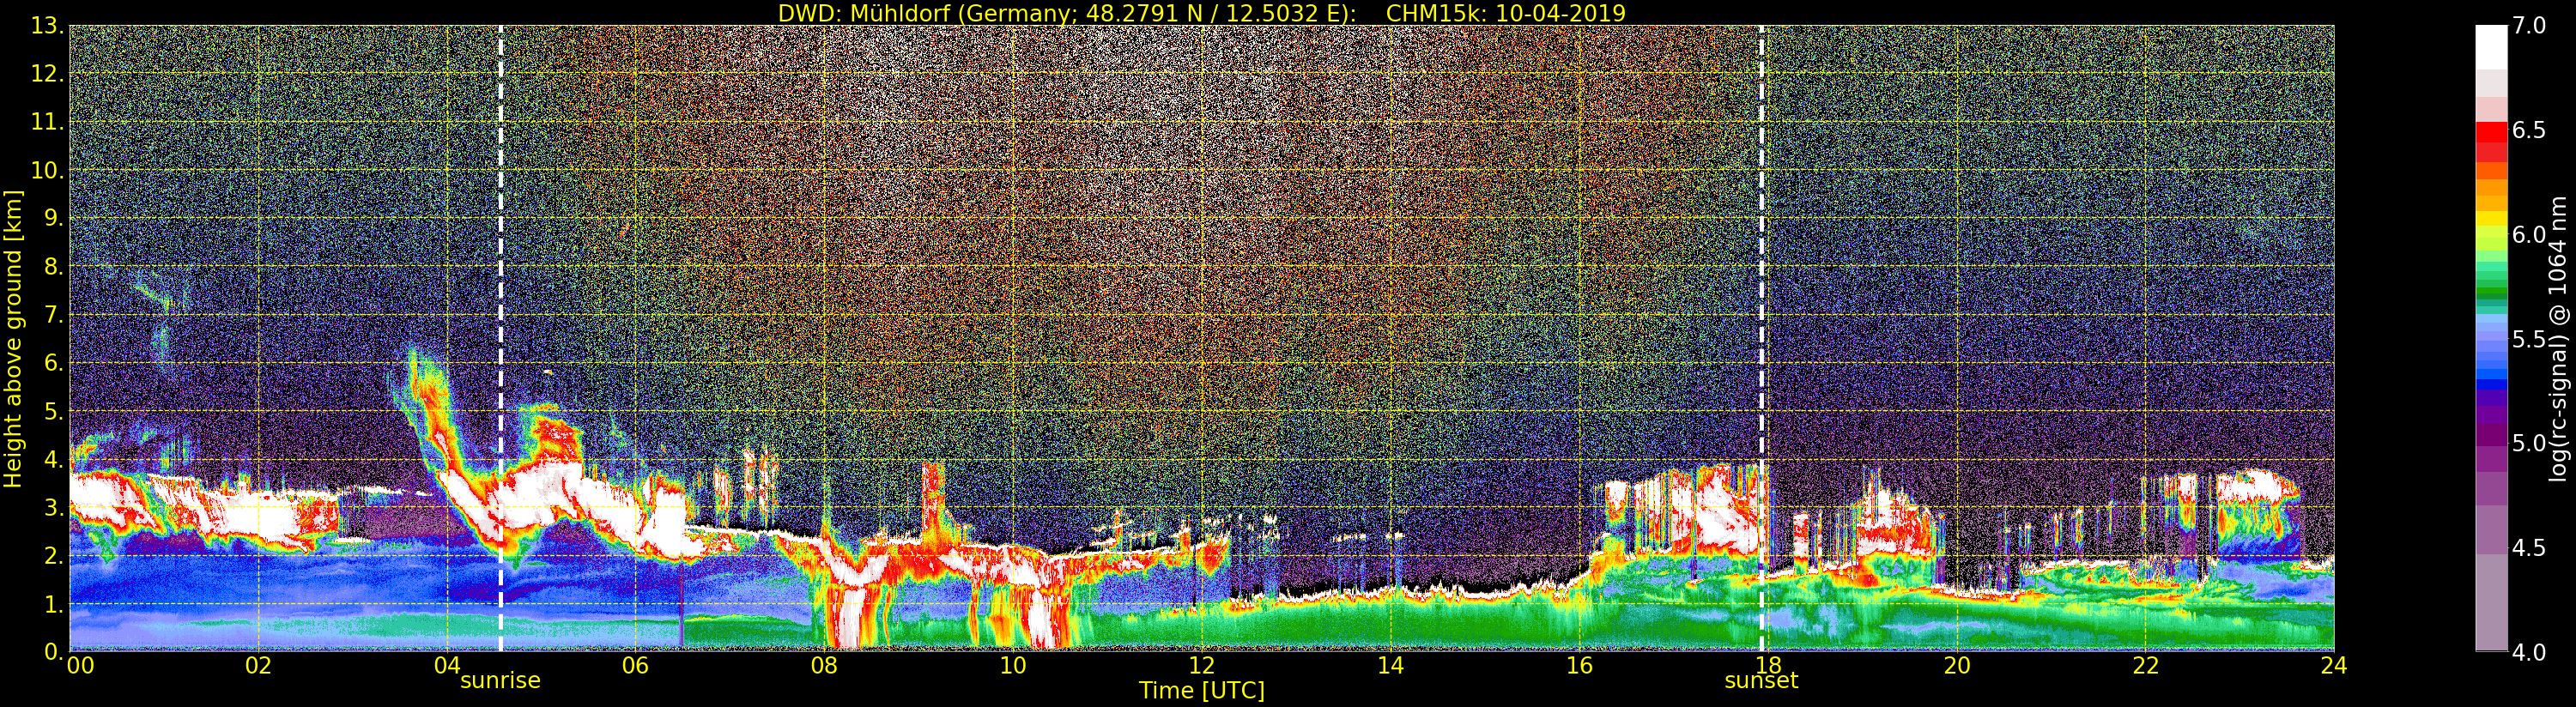The height and width of the screenshot is (707, 2576).
Task: Click the y-axis tick label '10.'
Action: [x=47, y=170]
